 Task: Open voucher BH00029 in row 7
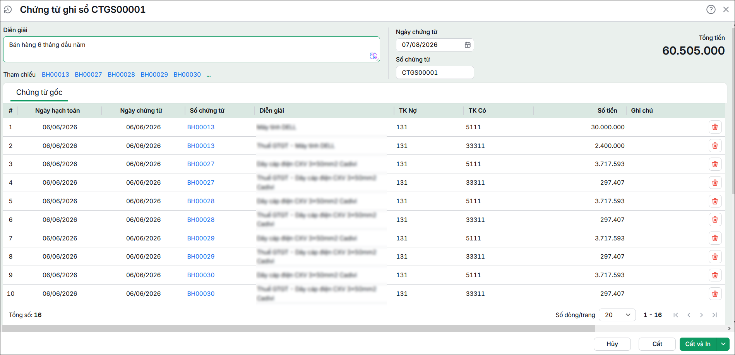pyautogui.click(x=201, y=238)
